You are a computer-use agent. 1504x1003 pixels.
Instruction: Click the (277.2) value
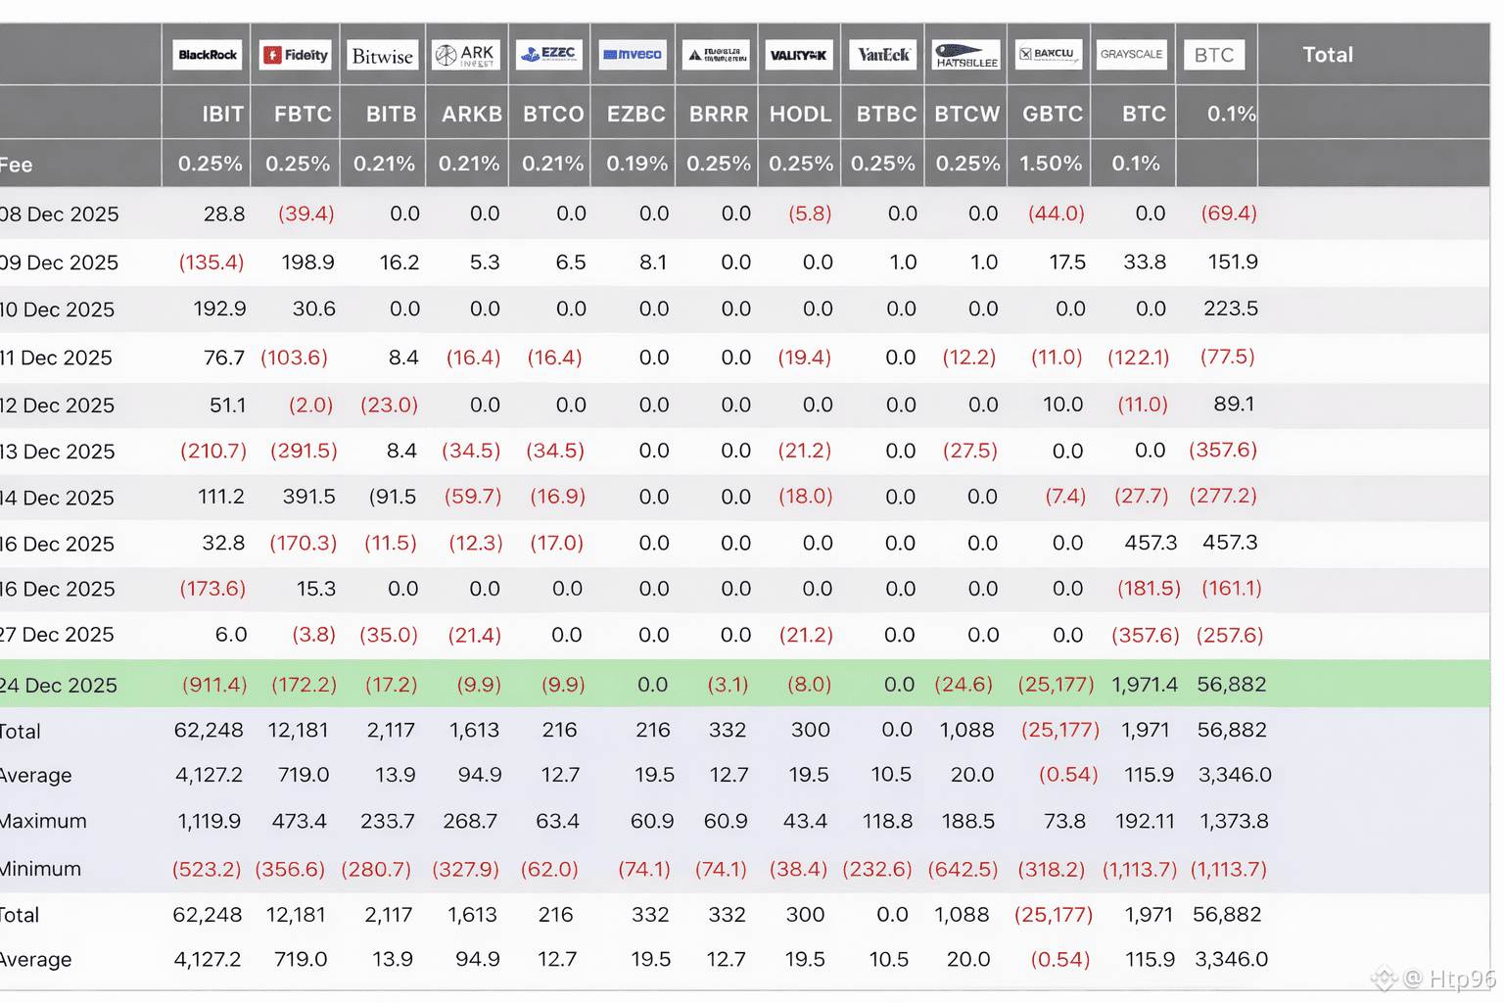[x=1223, y=497]
